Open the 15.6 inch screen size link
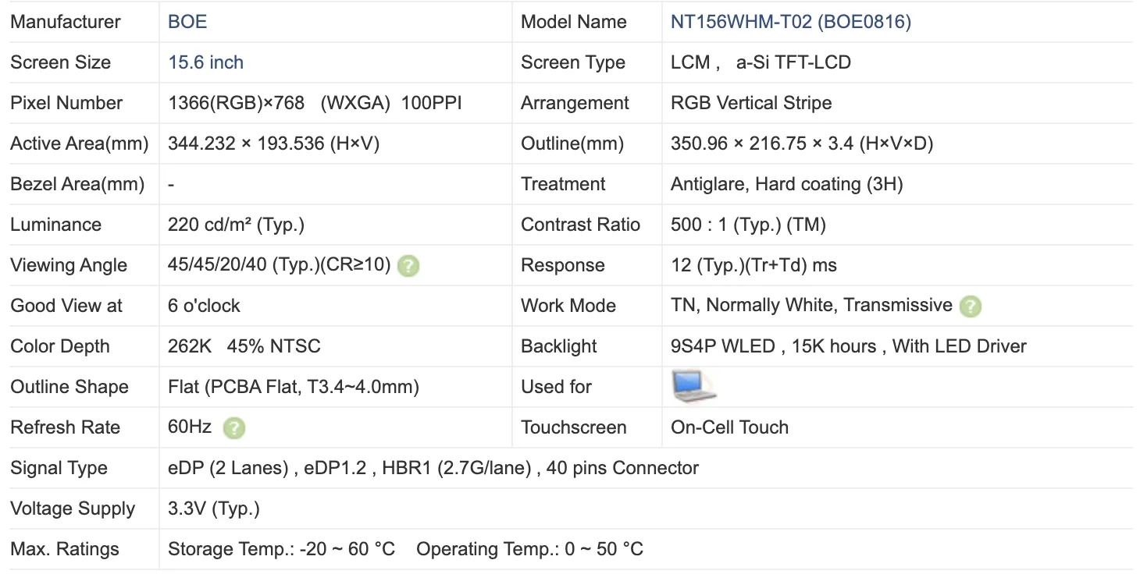 [206, 62]
